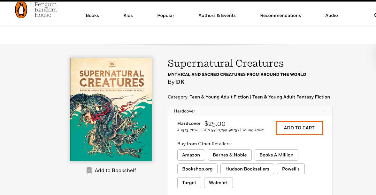
Task: Collapse the Hardcover format section
Action: 325,111
